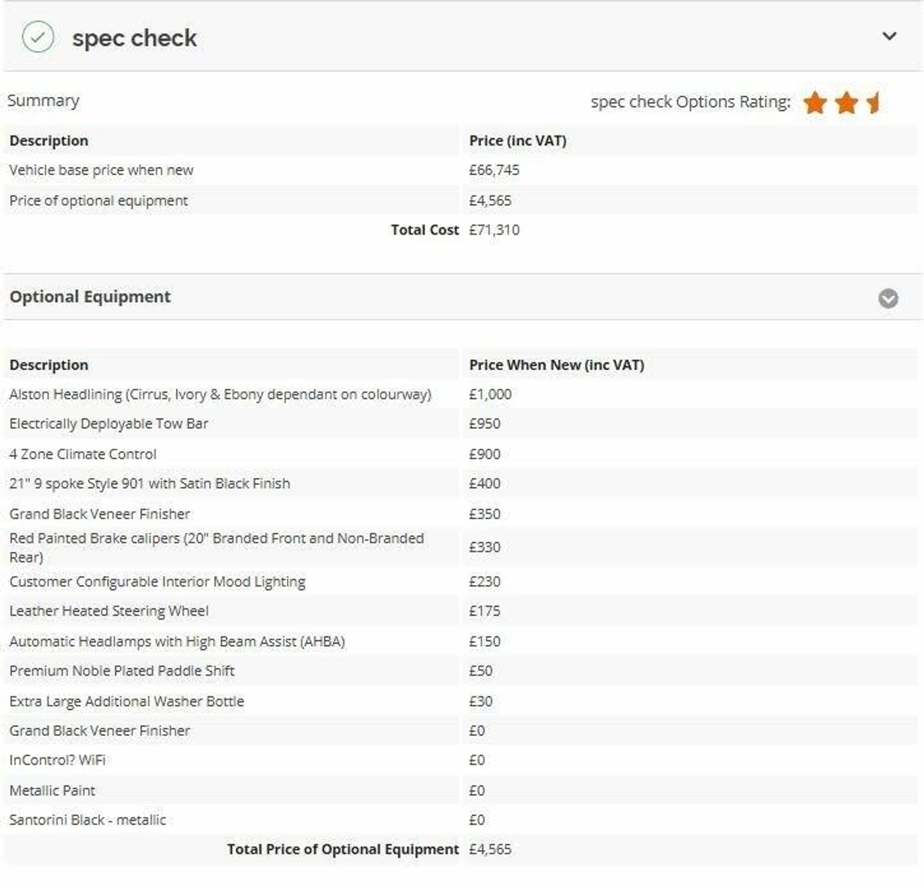924x888 pixels.
Task: Select InControl? WiFi row
Action: coord(461,760)
